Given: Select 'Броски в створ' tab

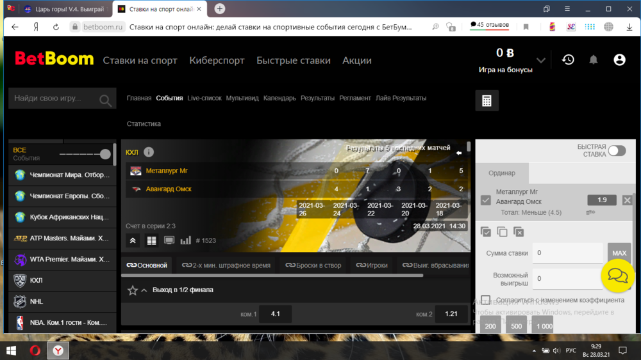Looking at the screenshot, I should point(313,265).
